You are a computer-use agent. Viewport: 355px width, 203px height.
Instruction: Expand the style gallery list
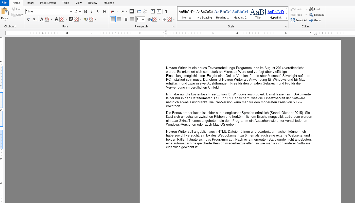tap(287, 19)
